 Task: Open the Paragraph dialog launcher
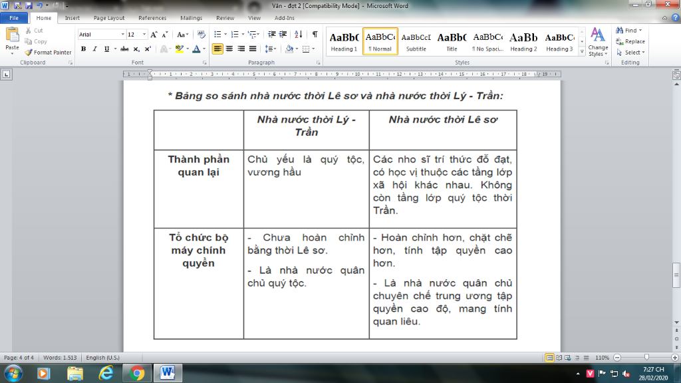point(319,63)
